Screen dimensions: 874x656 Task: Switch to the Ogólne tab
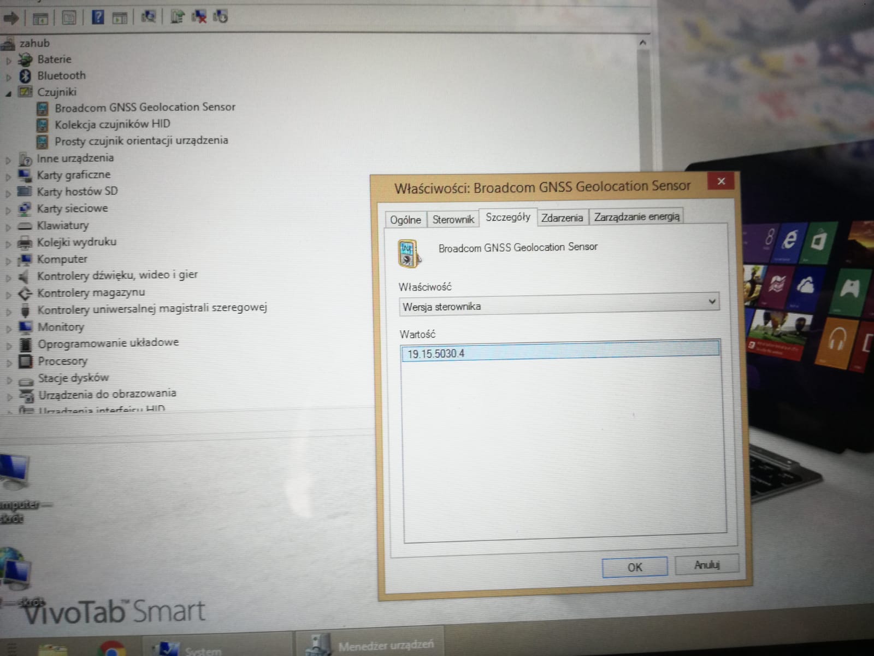coord(405,220)
